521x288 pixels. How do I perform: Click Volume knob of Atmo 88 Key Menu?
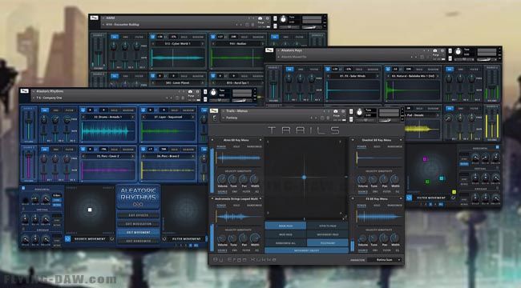click(x=222, y=179)
